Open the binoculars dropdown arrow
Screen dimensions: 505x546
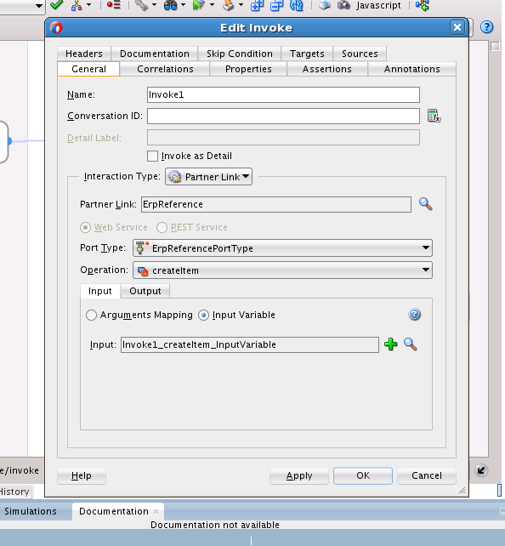(183, 5)
